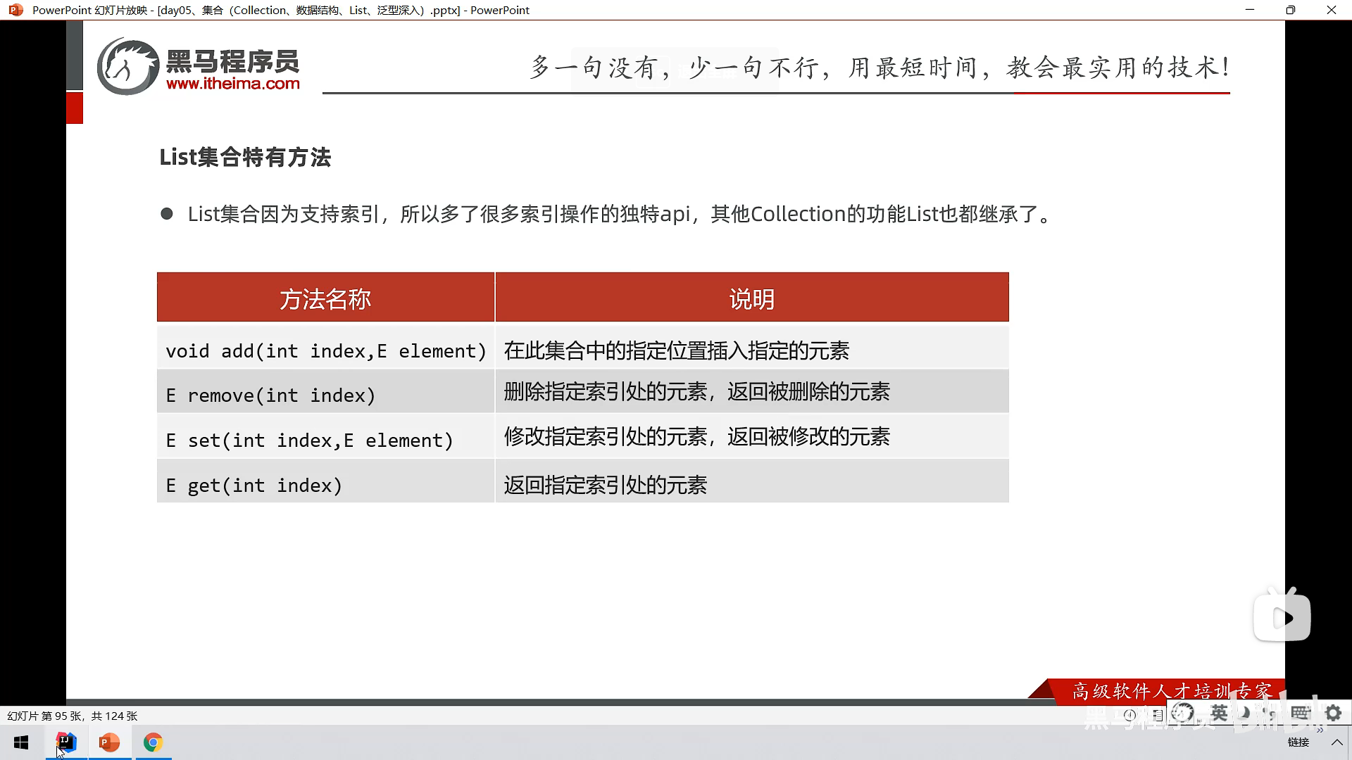Open Google Chrome from taskbar

coord(153,742)
